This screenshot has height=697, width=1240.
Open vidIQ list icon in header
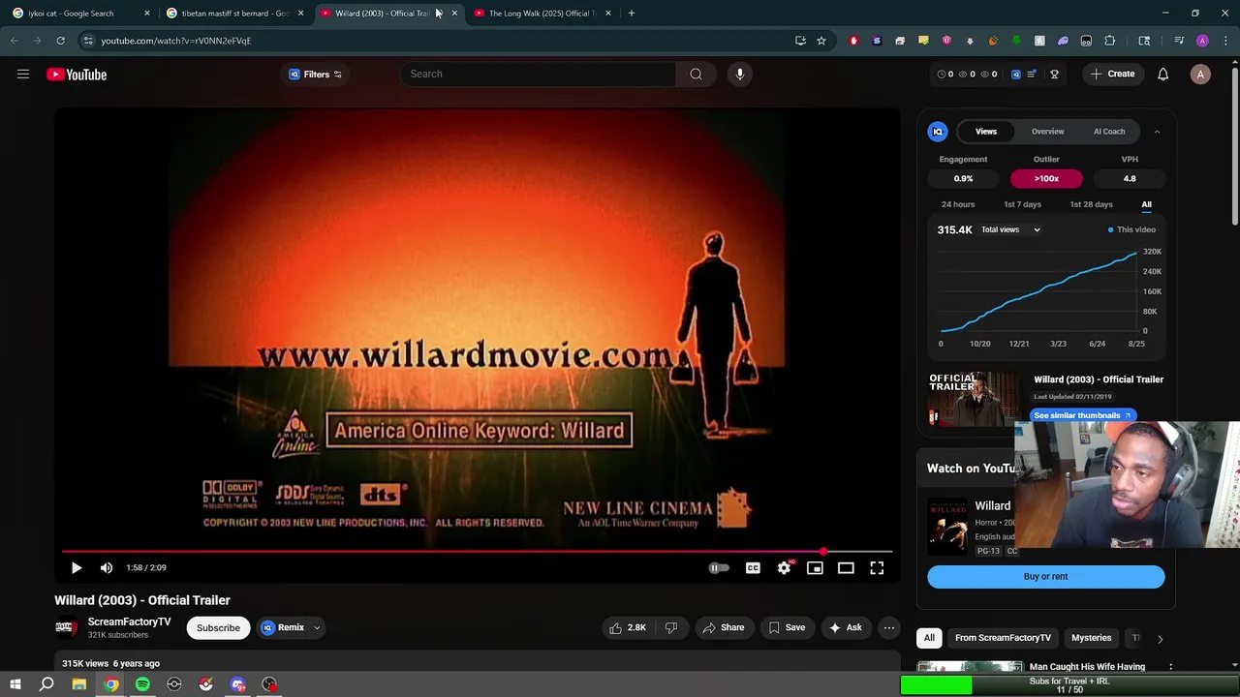1032,75
